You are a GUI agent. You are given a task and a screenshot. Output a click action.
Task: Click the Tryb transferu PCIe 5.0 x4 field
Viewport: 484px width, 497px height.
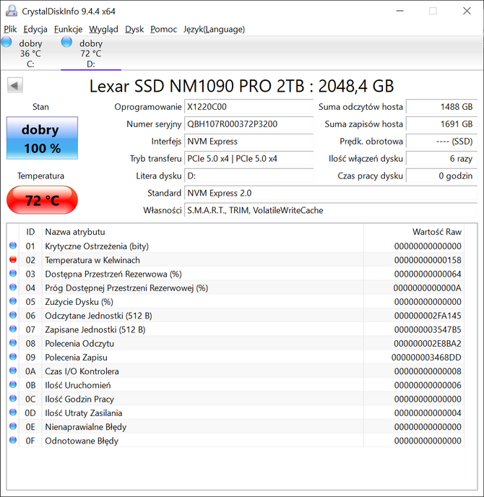249,158
